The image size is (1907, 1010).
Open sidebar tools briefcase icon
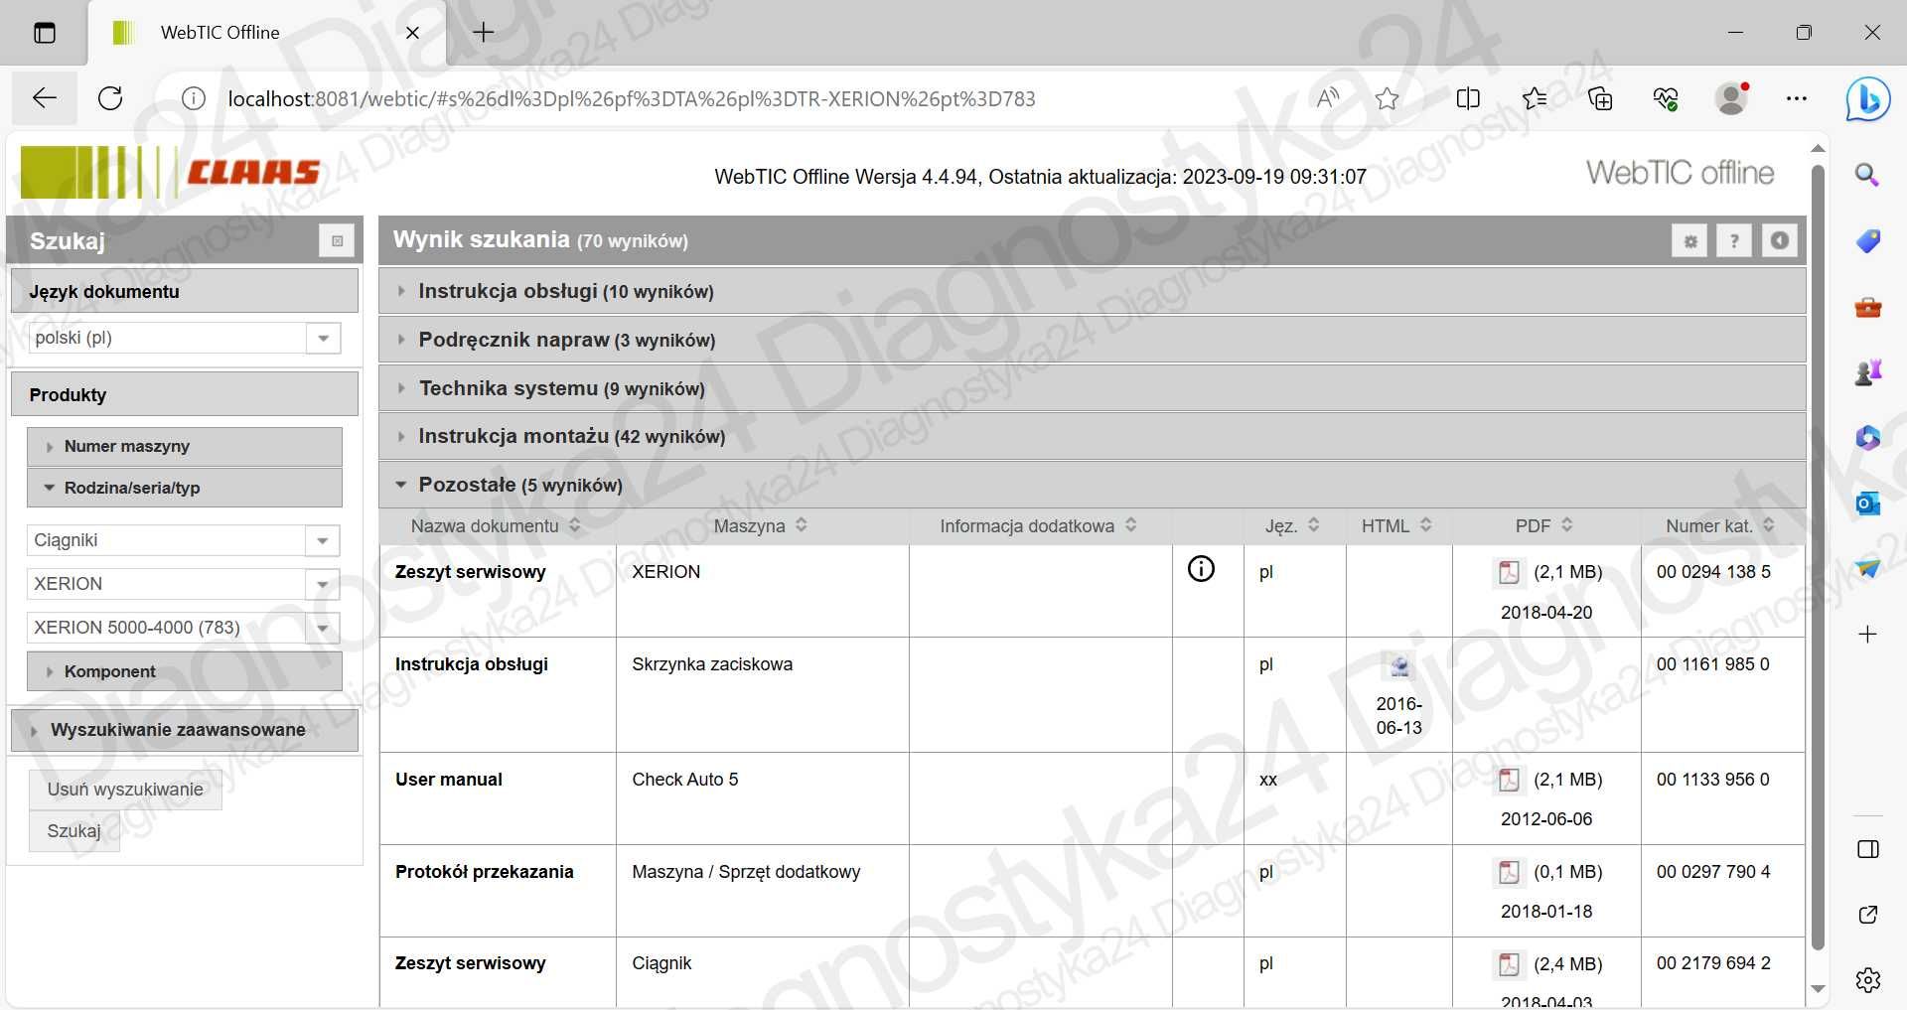tap(1867, 307)
